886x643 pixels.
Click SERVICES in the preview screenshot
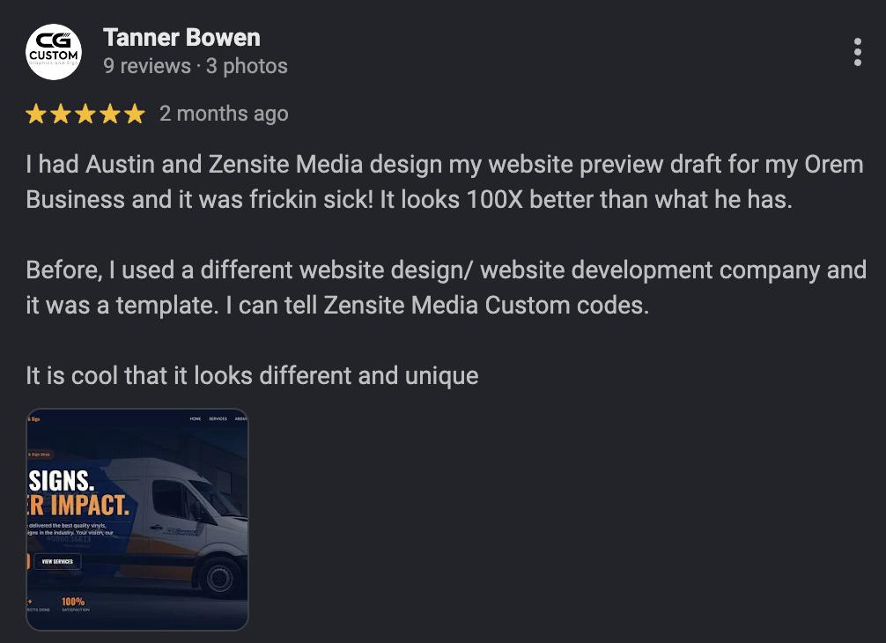click(219, 419)
